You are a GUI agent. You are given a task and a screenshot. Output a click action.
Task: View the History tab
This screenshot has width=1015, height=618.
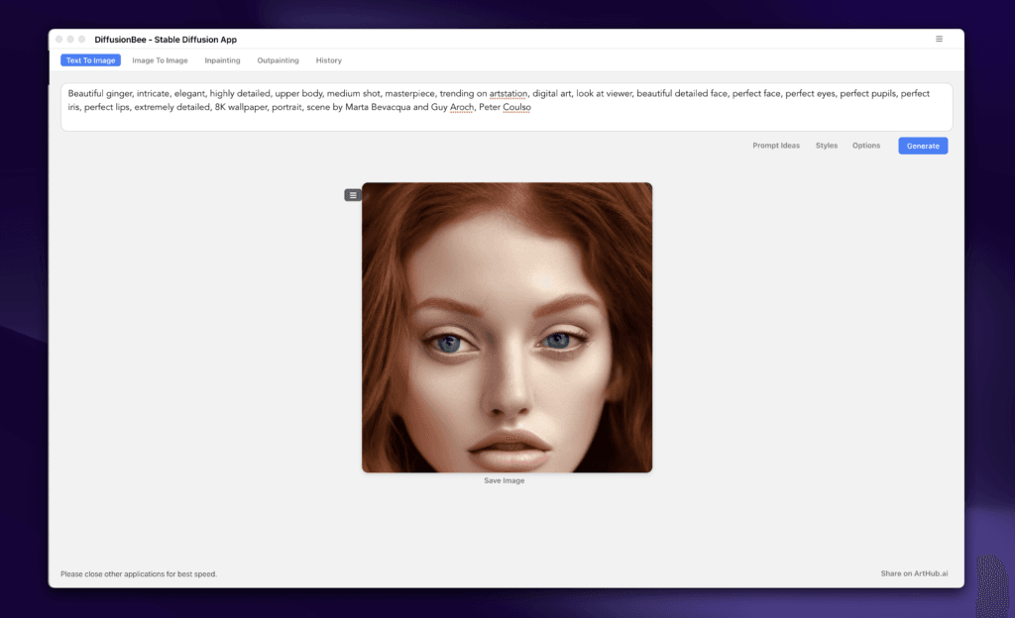coord(329,60)
